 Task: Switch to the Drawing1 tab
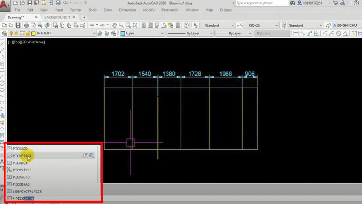click(16, 17)
